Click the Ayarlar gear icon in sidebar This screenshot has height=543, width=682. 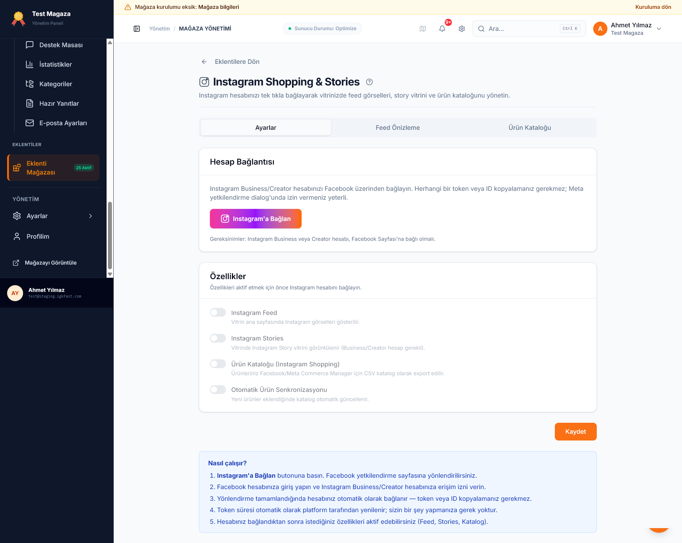click(x=17, y=216)
